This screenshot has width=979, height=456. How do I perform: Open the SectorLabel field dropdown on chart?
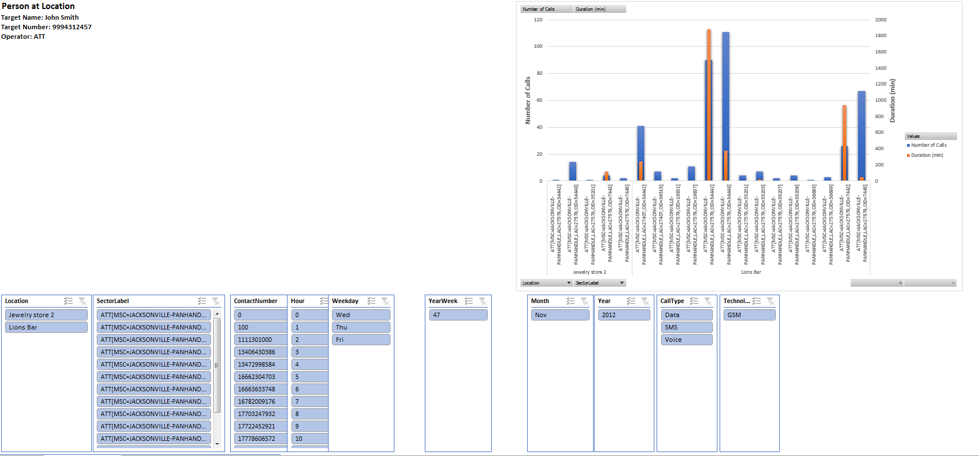(x=622, y=283)
